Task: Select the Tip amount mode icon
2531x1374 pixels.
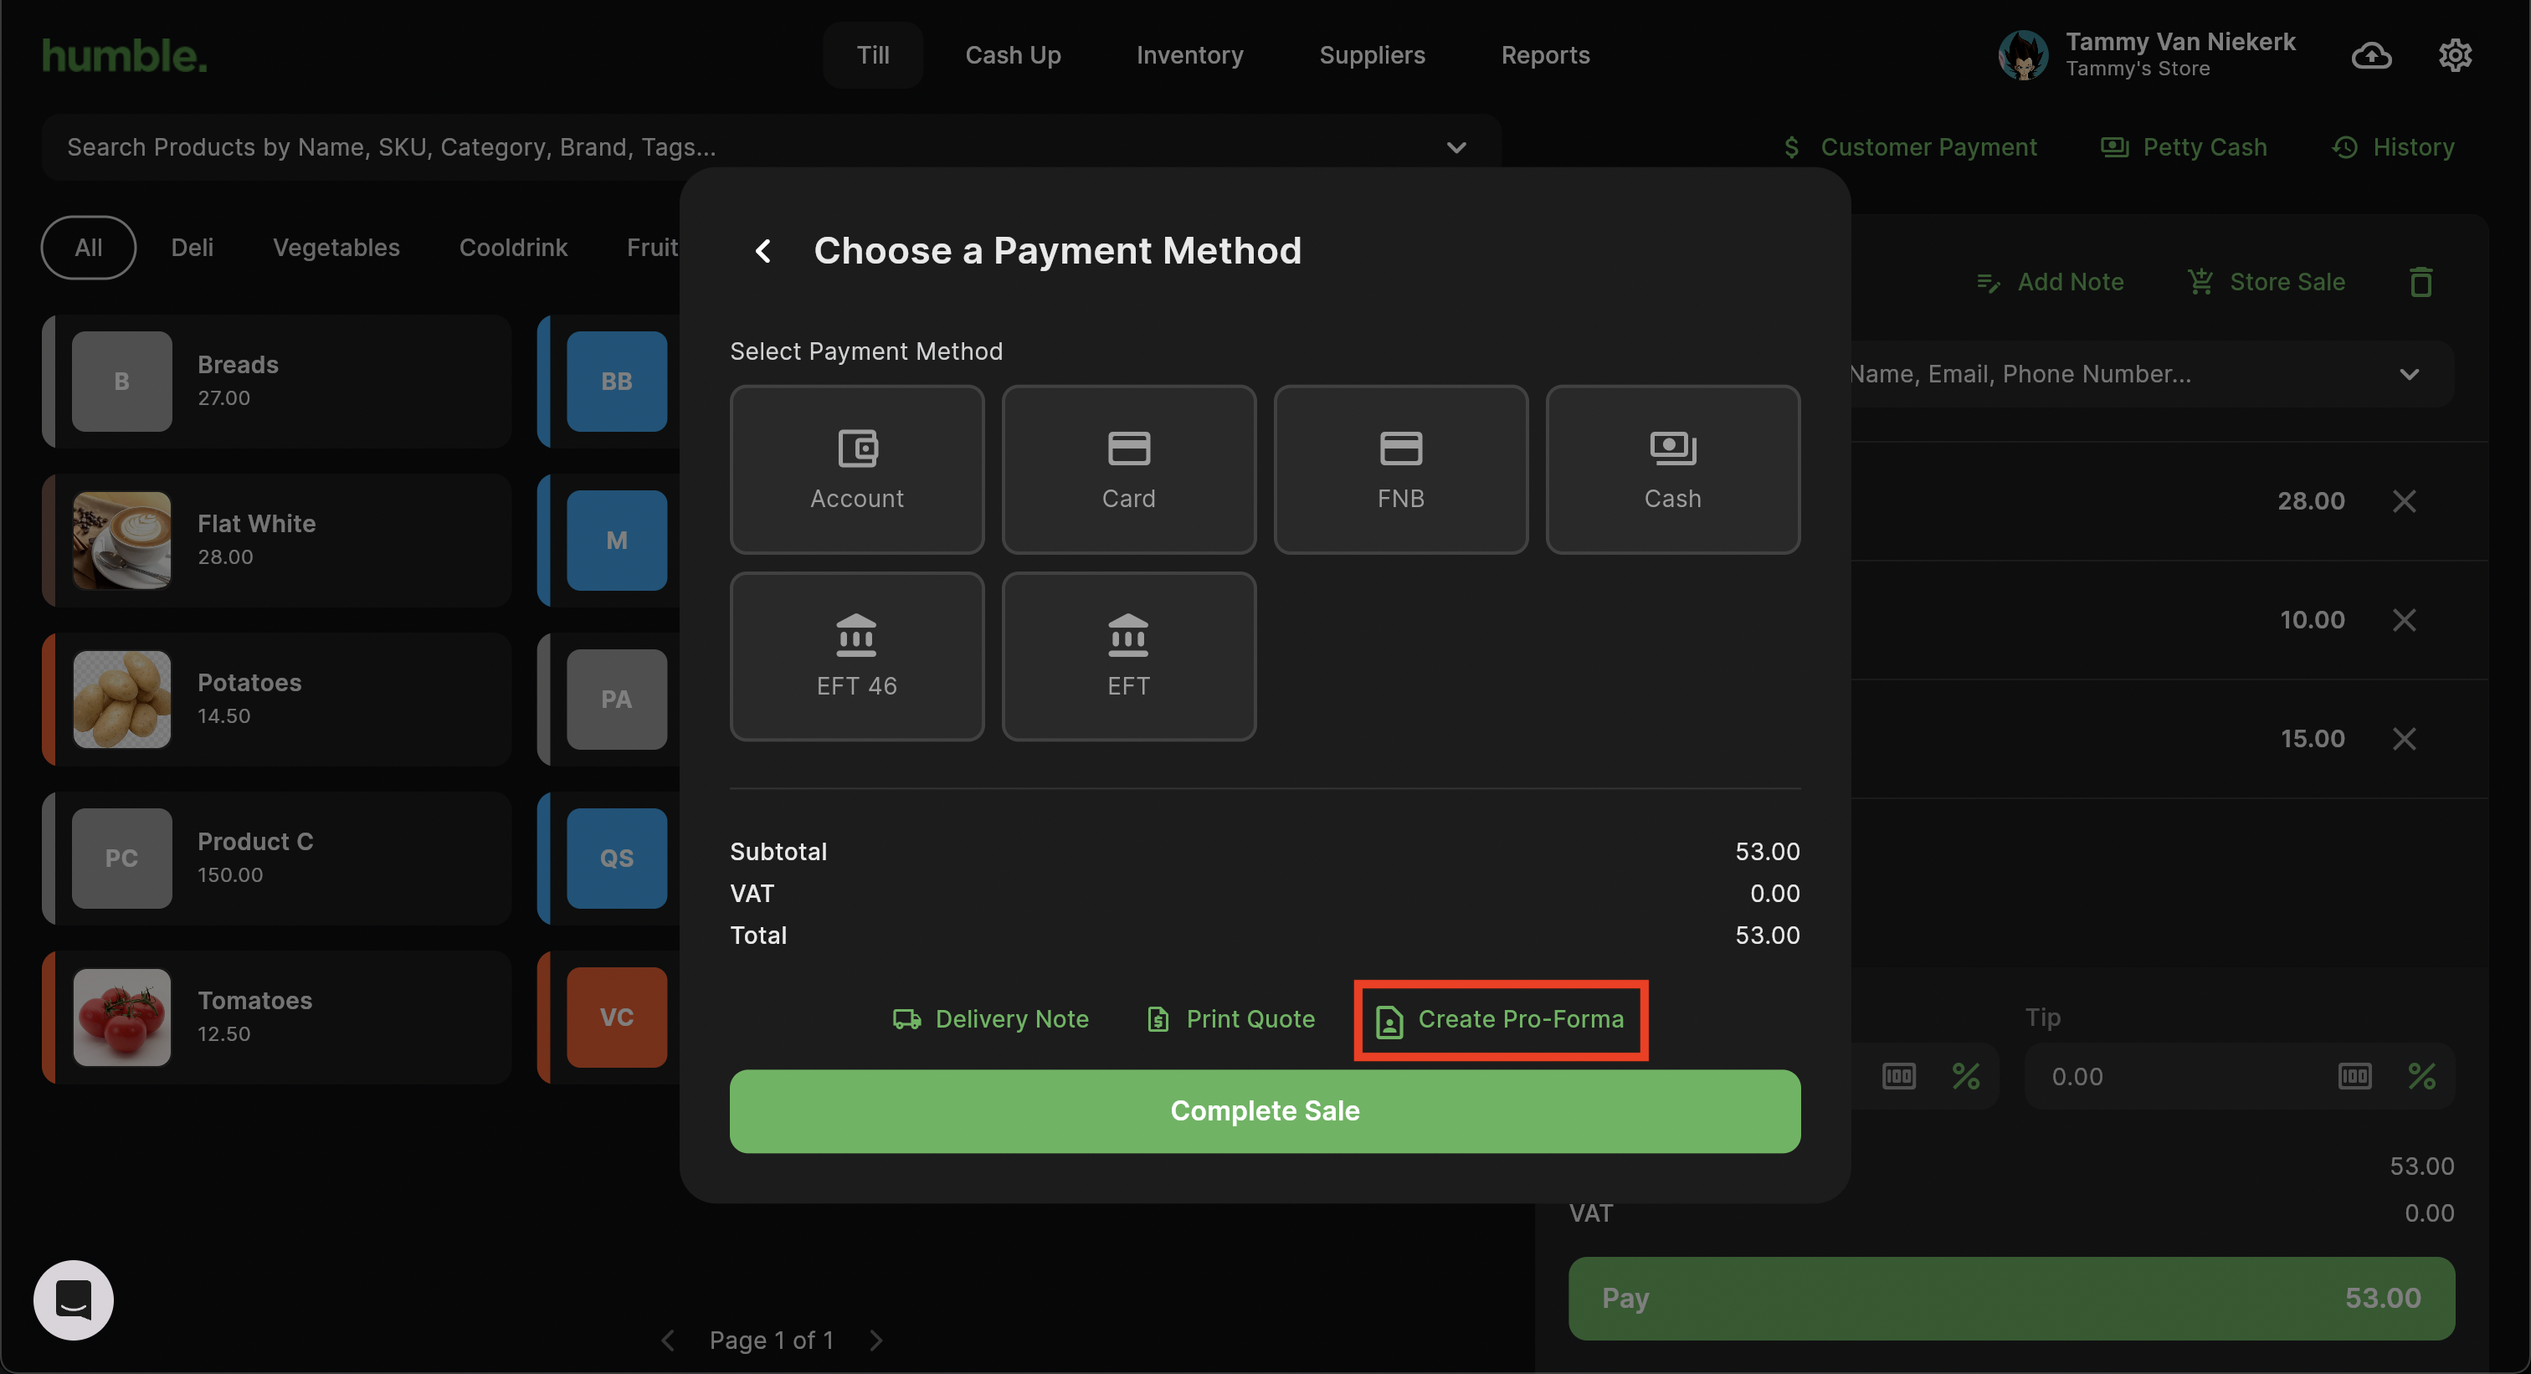Action: pyautogui.click(x=2354, y=1076)
